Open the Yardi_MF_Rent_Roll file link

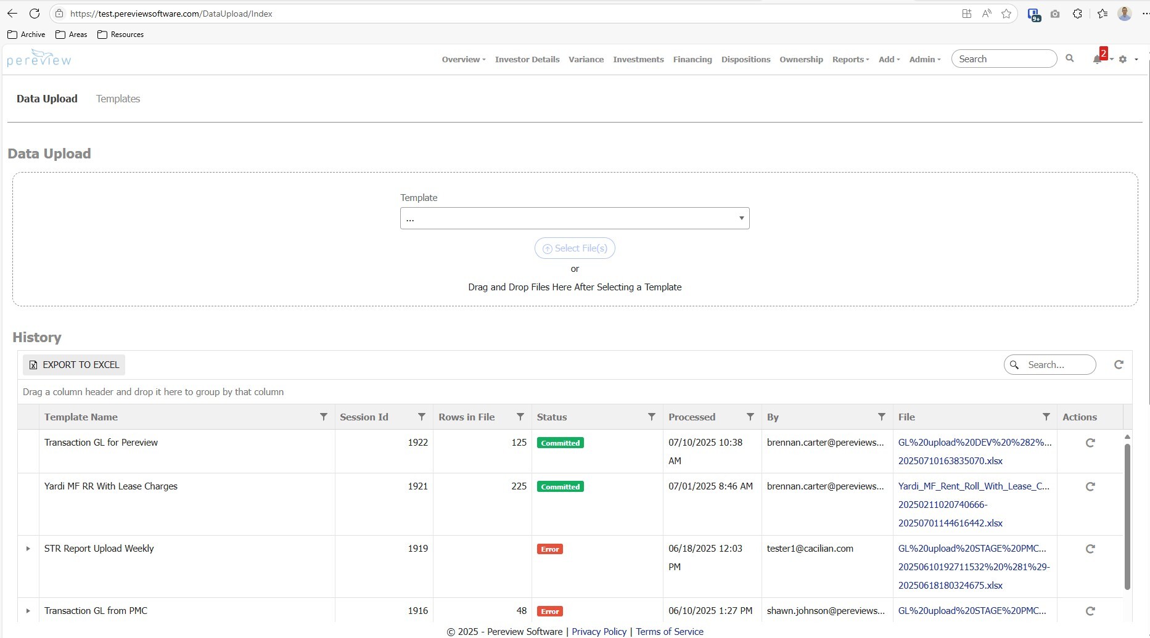pos(973,486)
